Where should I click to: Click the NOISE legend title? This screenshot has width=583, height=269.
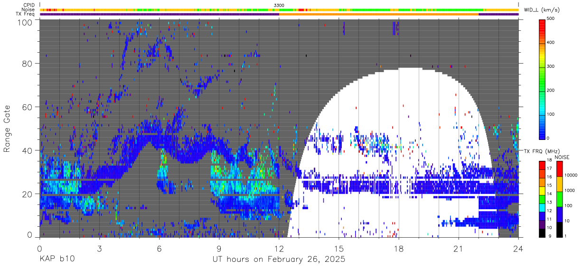point(561,157)
